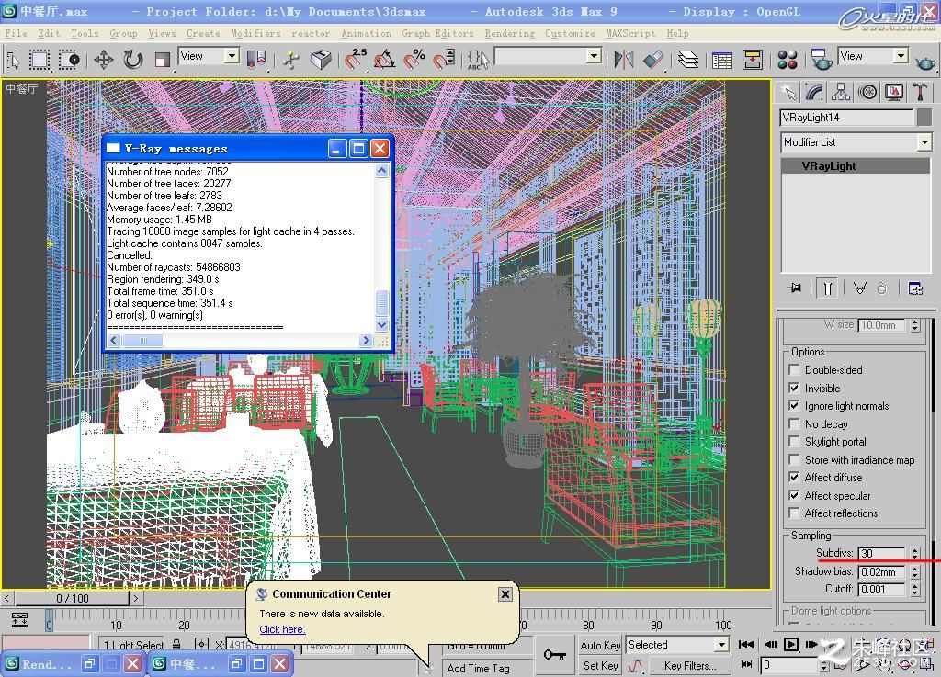Enable the Skylight portal checkbox
This screenshot has width=941, height=677.
tap(794, 441)
